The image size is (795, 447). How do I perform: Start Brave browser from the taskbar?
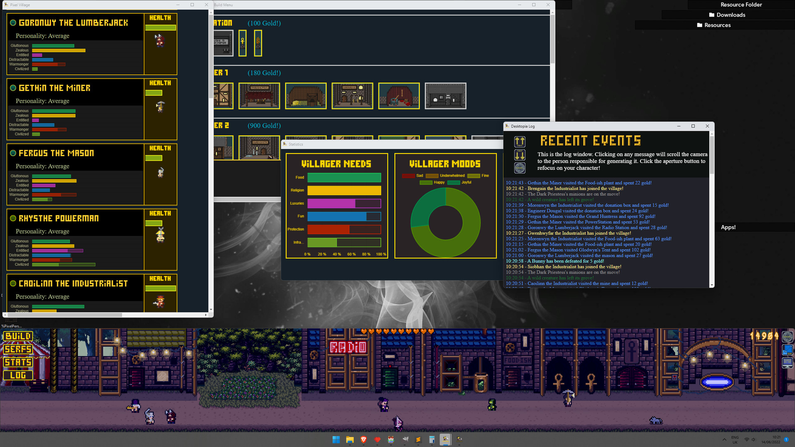[364, 440]
